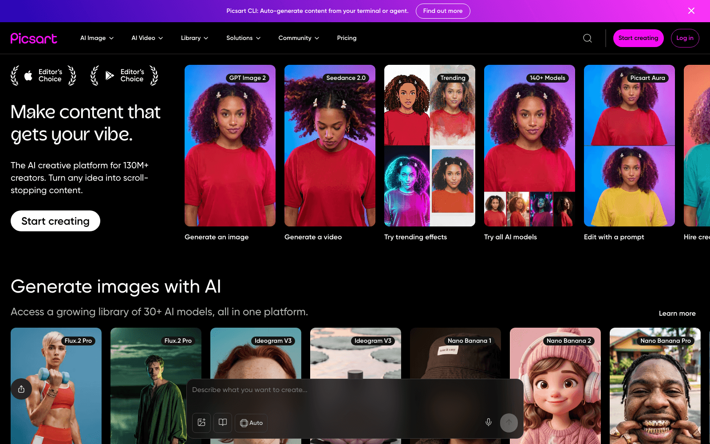Click the Learn more link
The height and width of the screenshot is (444, 710).
(x=677, y=313)
